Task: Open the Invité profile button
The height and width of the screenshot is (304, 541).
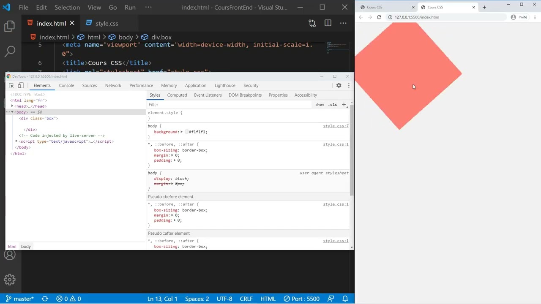Action: [x=519, y=17]
